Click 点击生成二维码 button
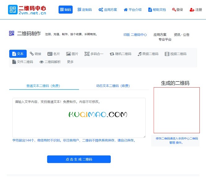The width and height of the screenshot is (206, 178). tap(79, 159)
